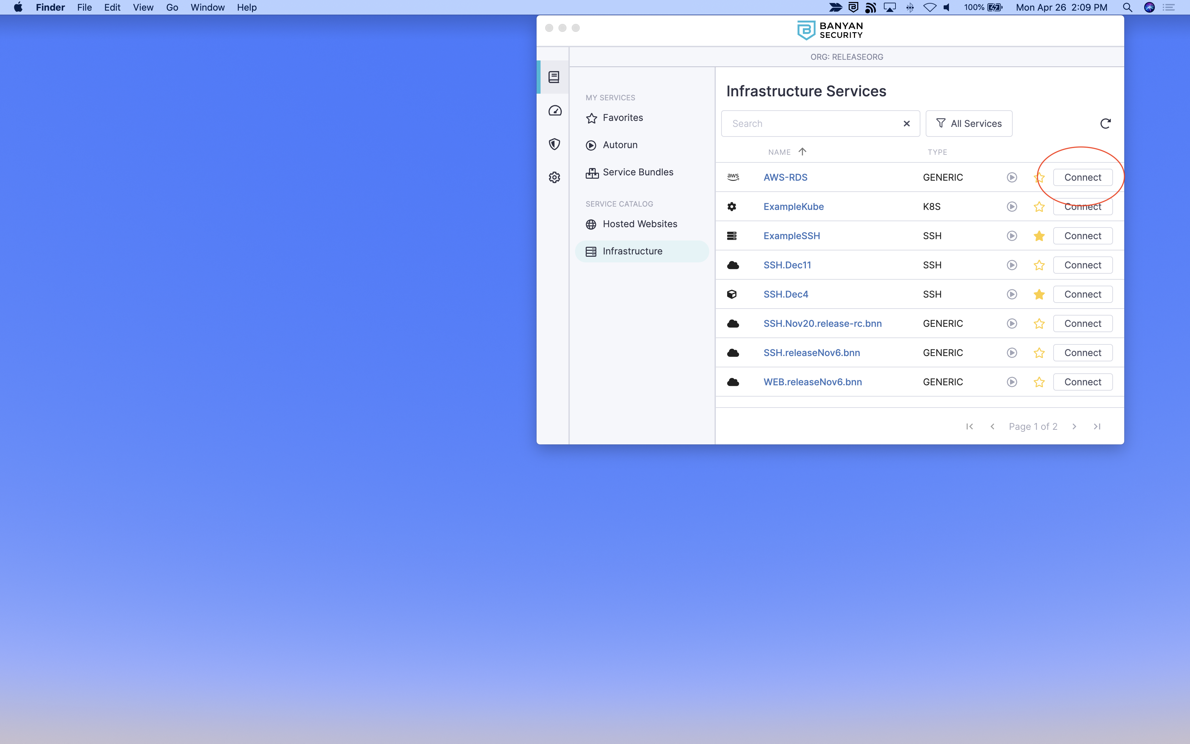This screenshot has height=744, width=1190.
Task: Open the shield security sidebar icon
Action: tap(555, 144)
